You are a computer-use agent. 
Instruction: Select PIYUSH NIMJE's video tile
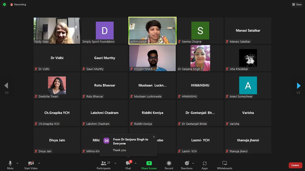[x=152, y=58]
